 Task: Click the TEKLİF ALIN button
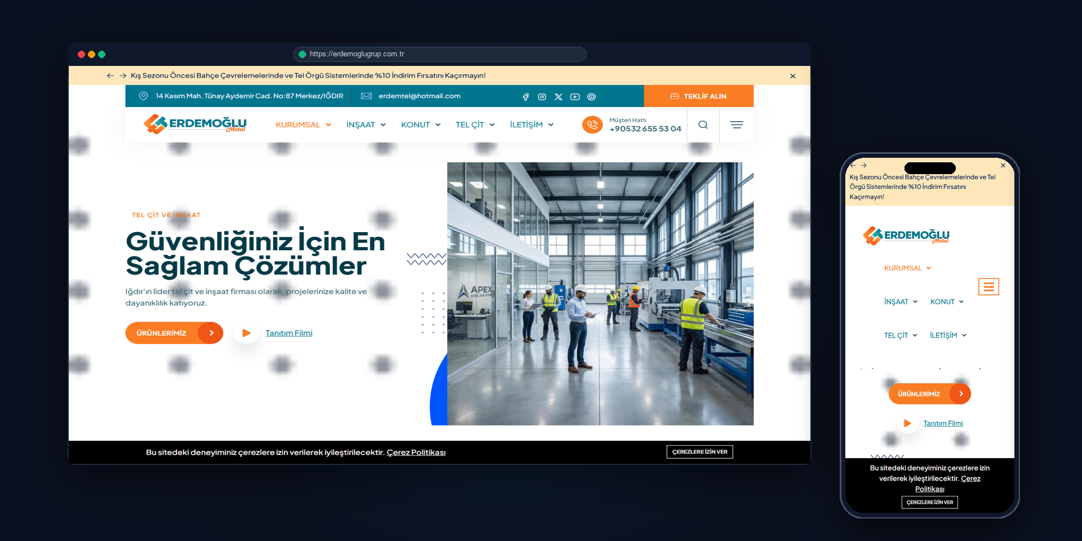point(699,96)
